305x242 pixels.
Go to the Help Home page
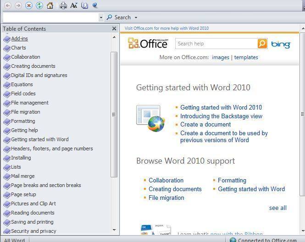coord(50,5)
